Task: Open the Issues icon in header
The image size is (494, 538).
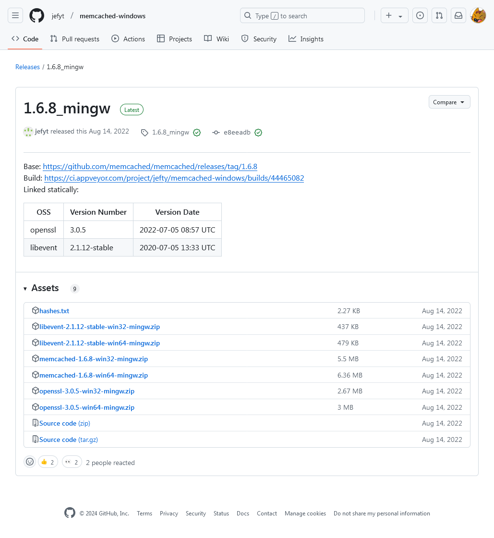Action: coord(420,16)
